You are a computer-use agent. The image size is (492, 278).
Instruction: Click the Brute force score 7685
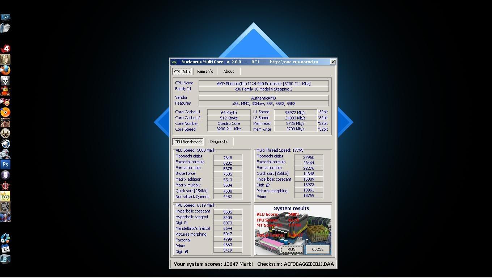(x=228, y=174)
